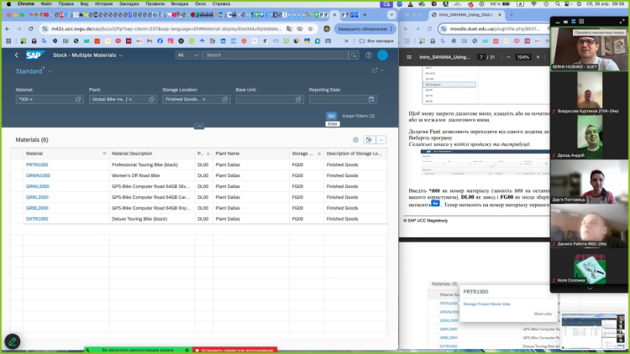Open Reporting Date calendar picker
The height and width of the screenshot is (354, 630).
[x=371, y=99]
